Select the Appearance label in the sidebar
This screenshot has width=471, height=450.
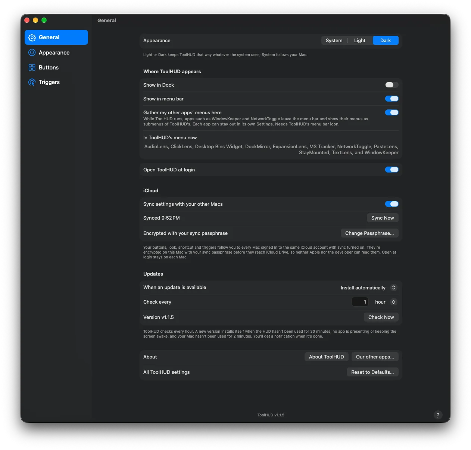pos(54,53)
